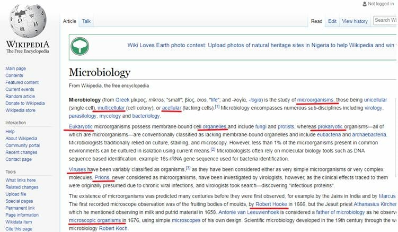Follow the microorganisms link in the first paragraph

coord(315,100)
